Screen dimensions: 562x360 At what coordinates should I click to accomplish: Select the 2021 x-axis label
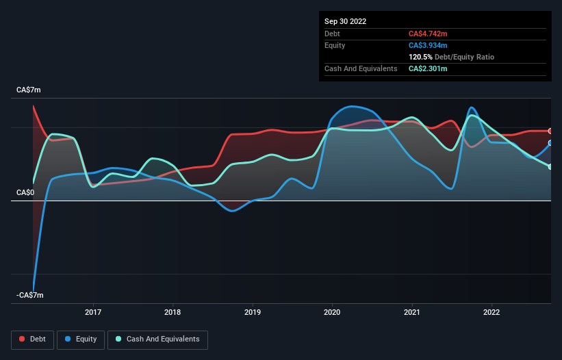(x=412, y=312)
